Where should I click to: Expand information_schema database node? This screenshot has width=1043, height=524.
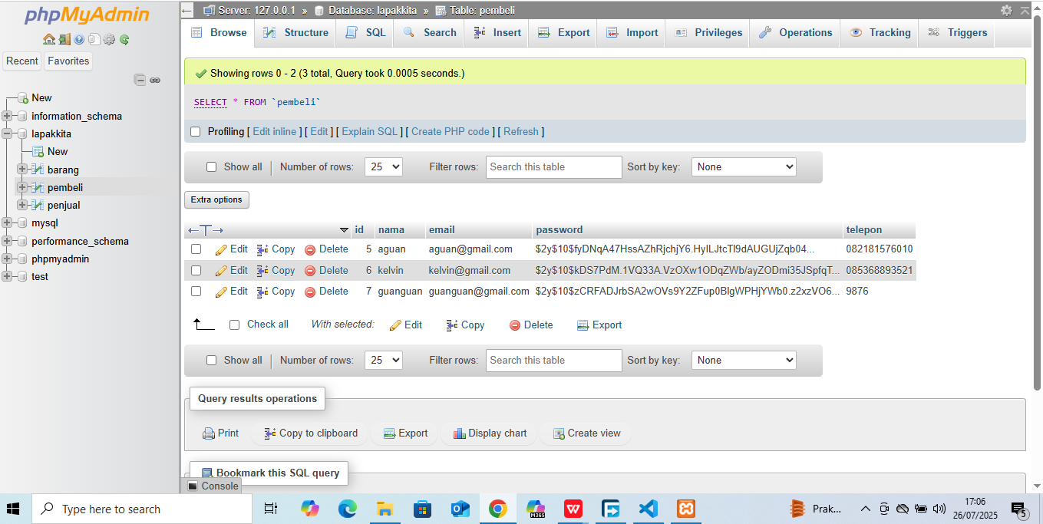pyautogui.click(x=7, y=116)
